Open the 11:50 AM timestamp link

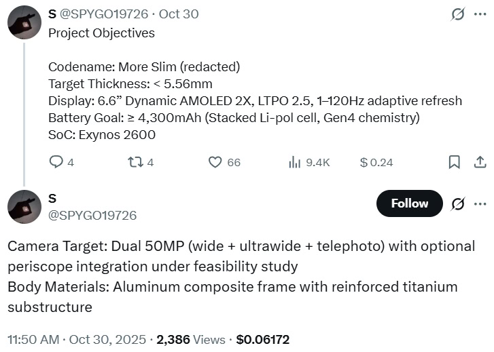33,338
